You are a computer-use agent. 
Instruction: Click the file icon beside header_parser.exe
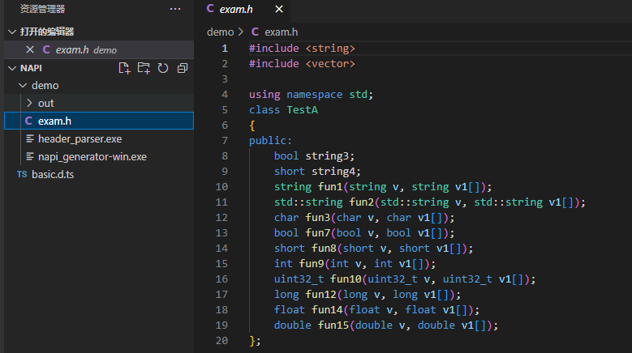(x=29, y=138)
